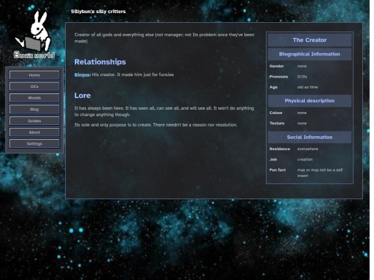Select the Relationships heading
Image resolution: width=374 pixels, height=280 pixels.
pos(100,62)
